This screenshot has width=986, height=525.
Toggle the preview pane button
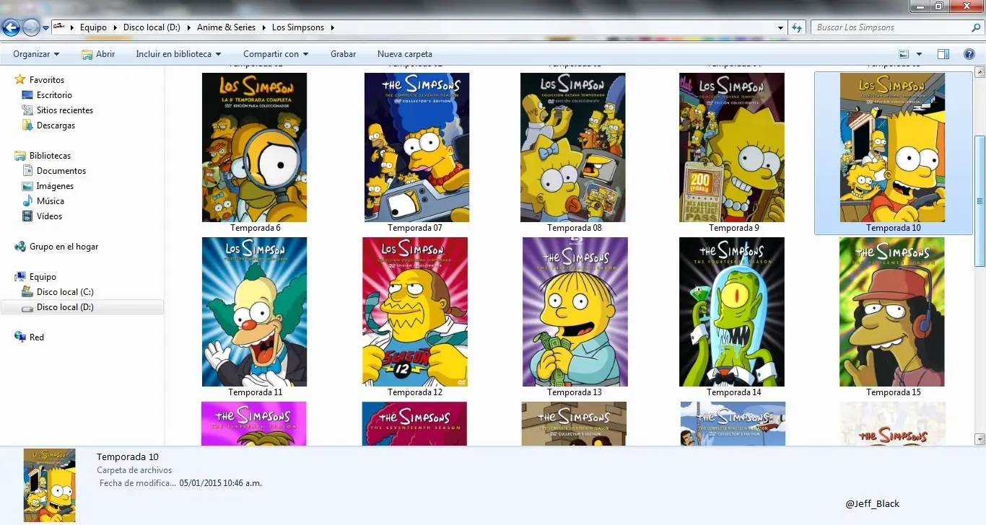click(943, 54)
